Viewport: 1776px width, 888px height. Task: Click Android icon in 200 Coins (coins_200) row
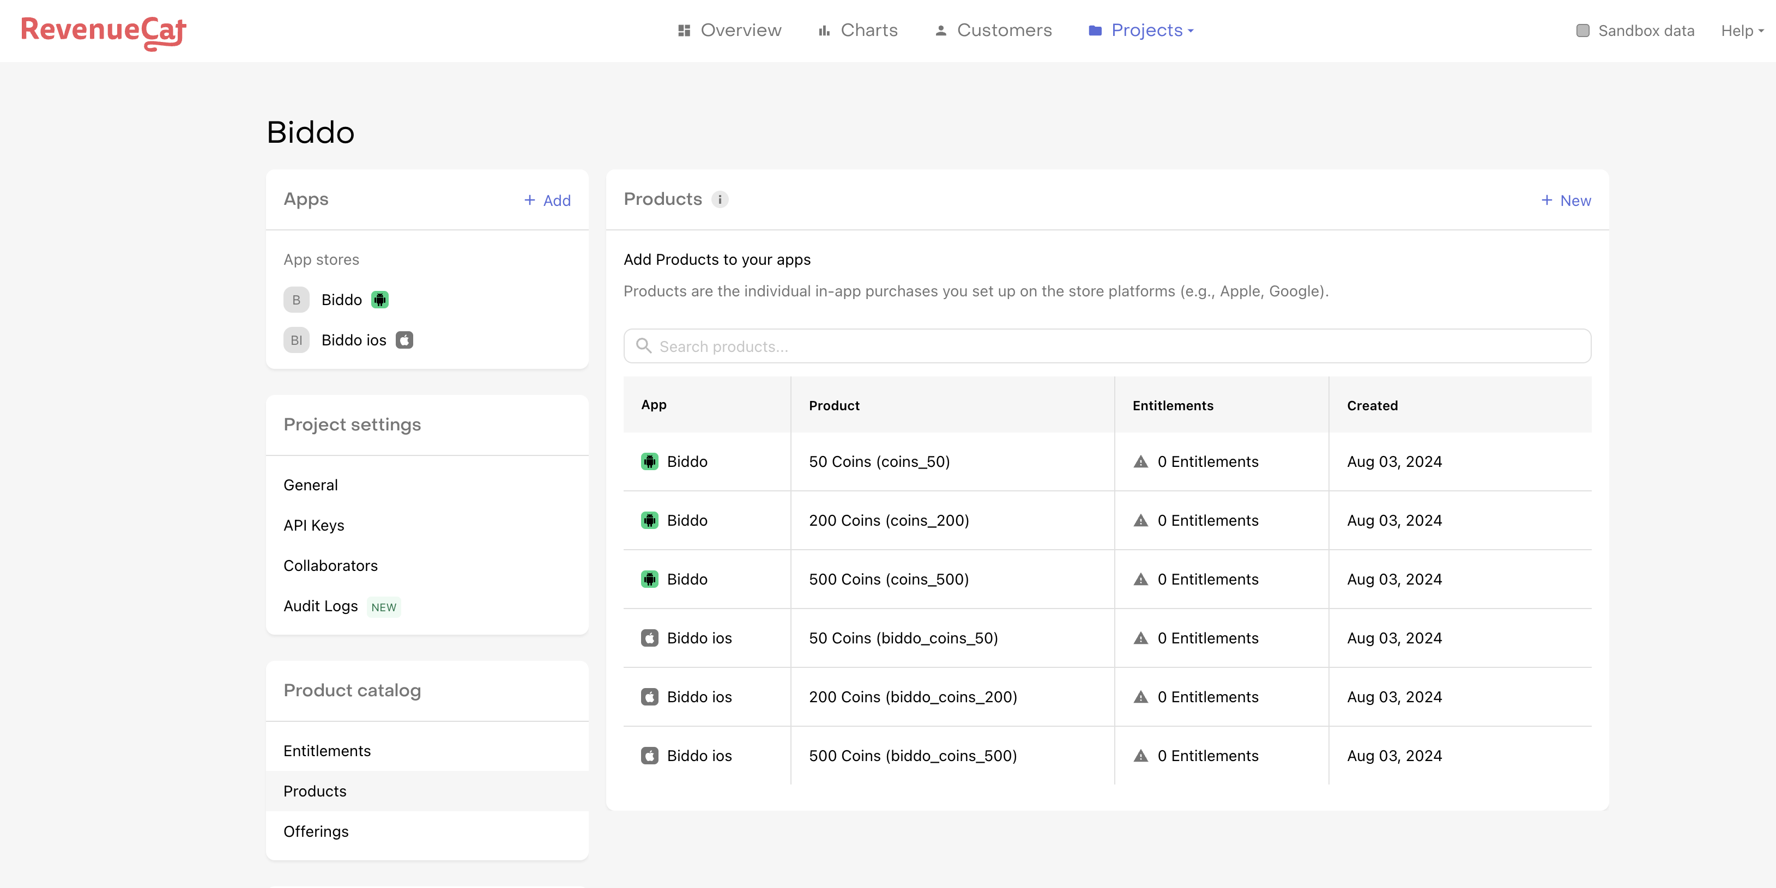(x=649, y=520)
